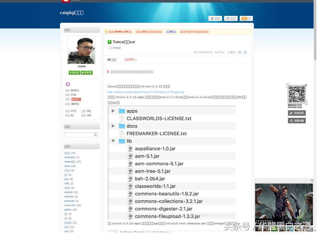The image size is (317, 234).
Task: Select the text asm-tree-5.1.jar
Action: 153,171
